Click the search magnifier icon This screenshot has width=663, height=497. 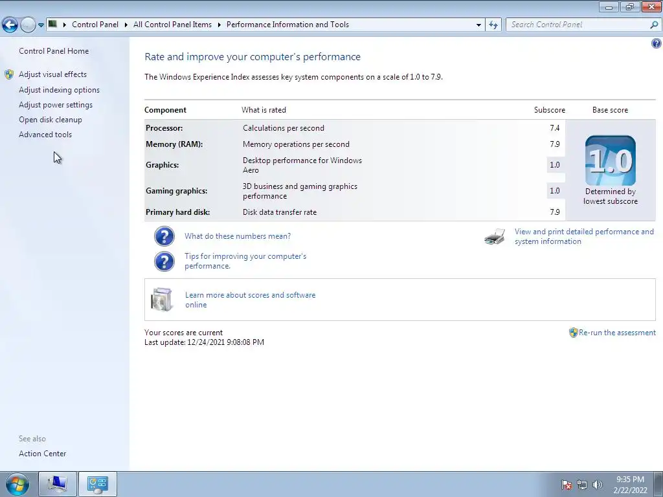654,25
